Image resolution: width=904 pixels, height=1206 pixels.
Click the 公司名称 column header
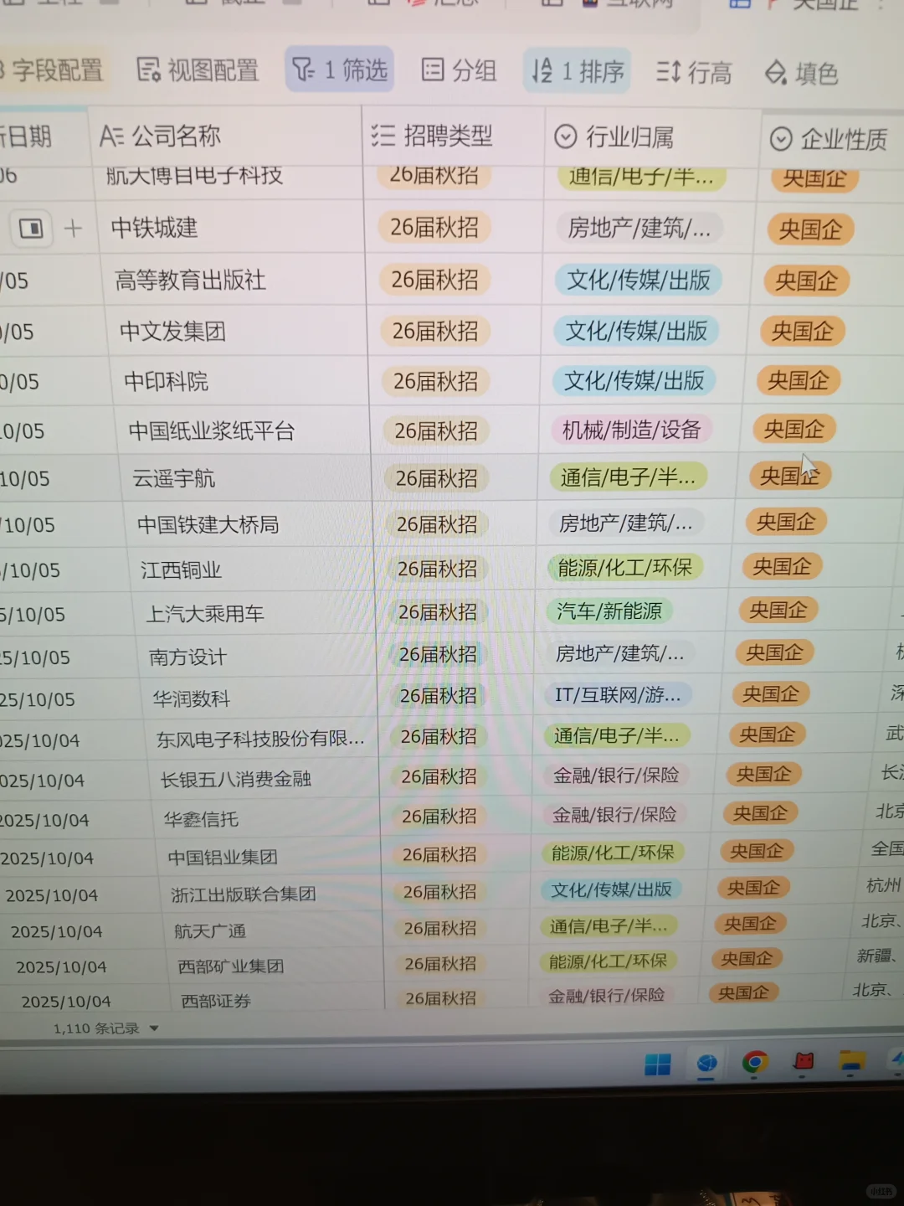[x=226, y=136]
